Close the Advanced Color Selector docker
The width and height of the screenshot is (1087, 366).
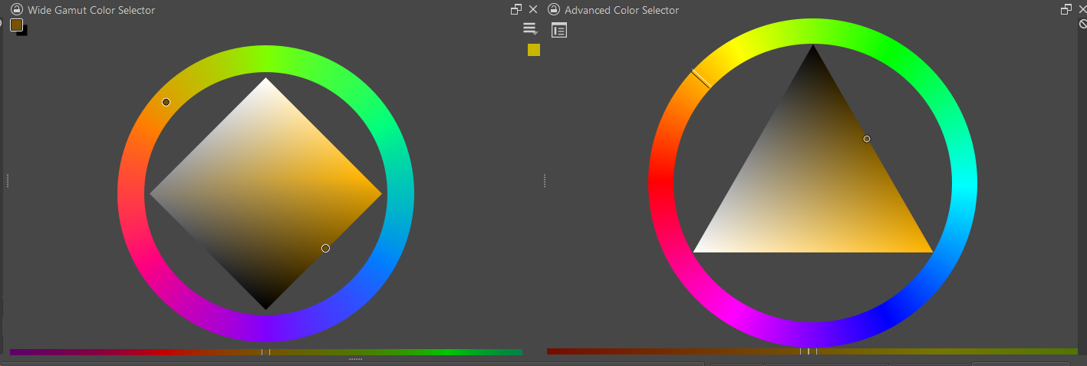tap(1082, 9)
